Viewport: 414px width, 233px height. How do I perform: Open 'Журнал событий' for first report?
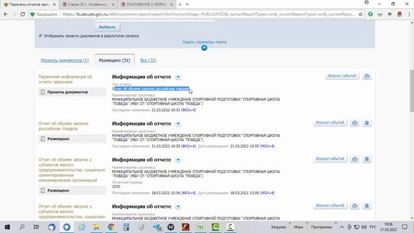342,76
